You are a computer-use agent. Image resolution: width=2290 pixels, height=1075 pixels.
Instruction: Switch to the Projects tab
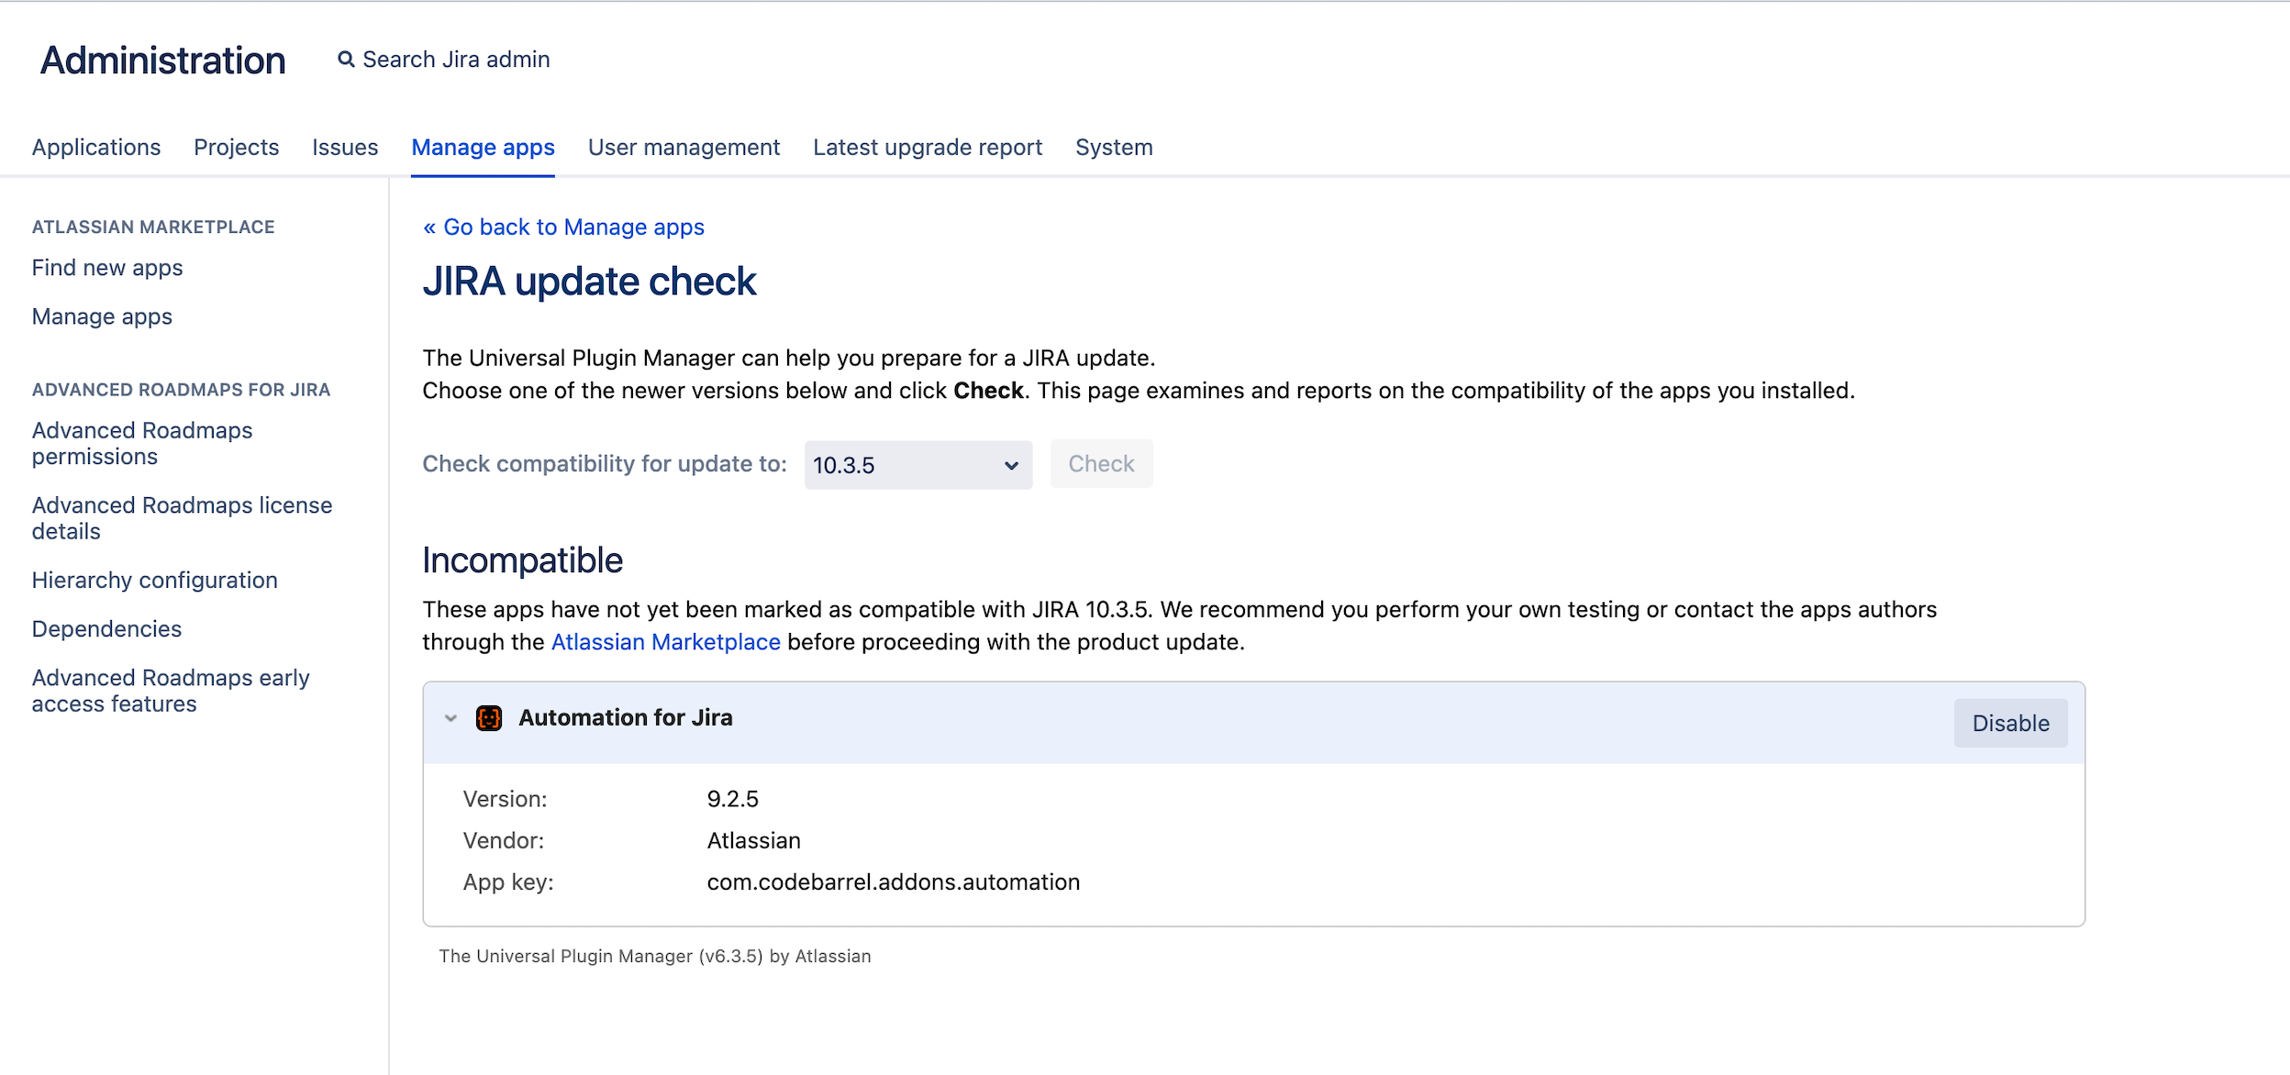coord(236,148)
